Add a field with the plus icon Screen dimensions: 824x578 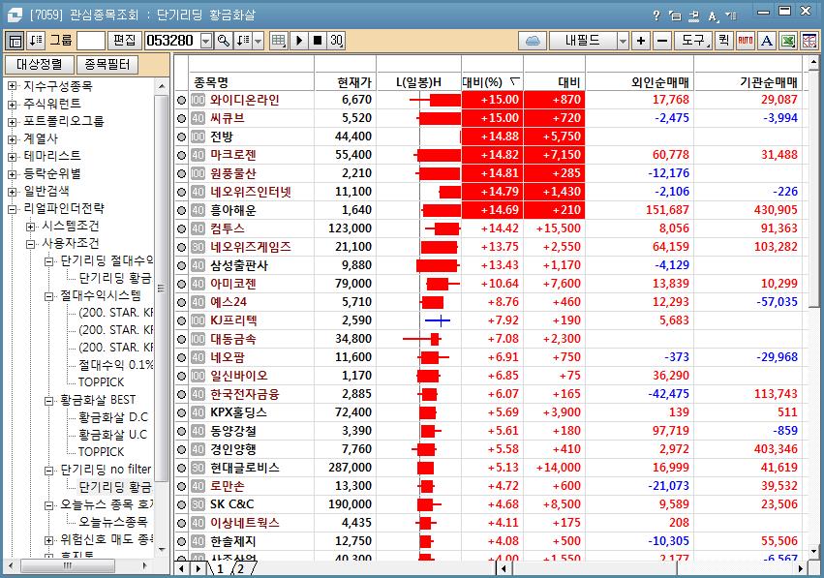coord(641,41)
